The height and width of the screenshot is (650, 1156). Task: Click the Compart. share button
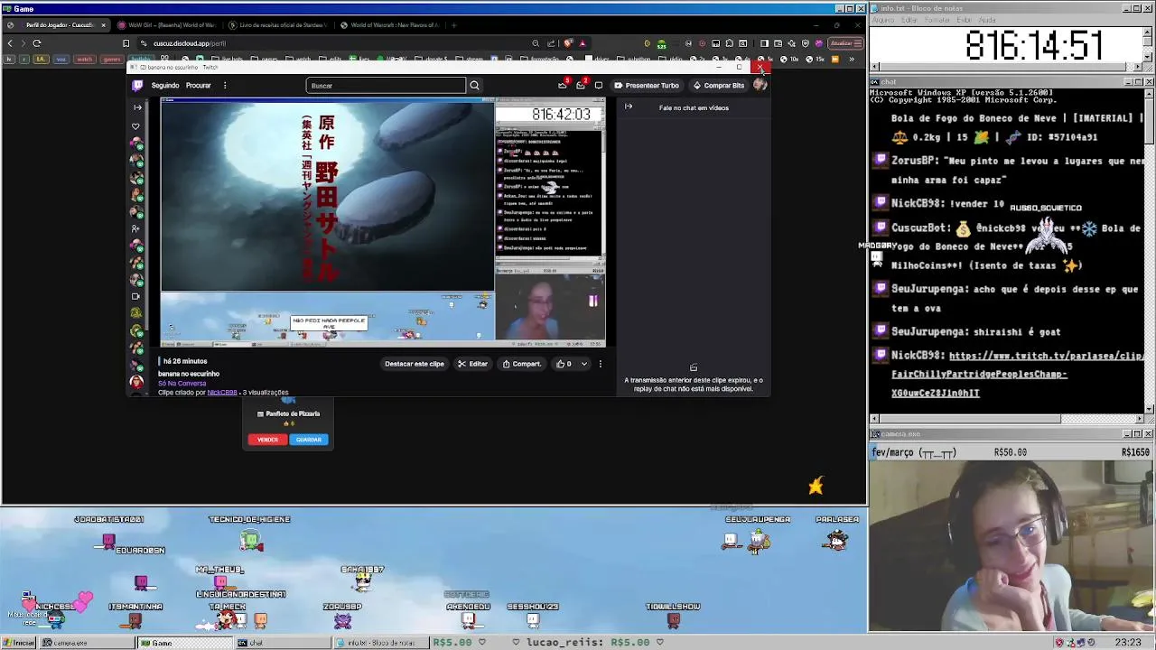[x=521, y=364]
